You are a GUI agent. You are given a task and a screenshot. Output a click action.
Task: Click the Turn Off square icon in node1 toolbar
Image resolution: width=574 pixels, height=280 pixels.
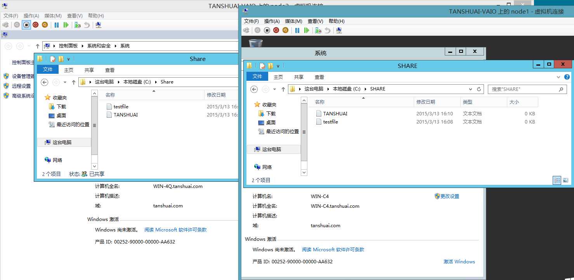click(267, 30)
